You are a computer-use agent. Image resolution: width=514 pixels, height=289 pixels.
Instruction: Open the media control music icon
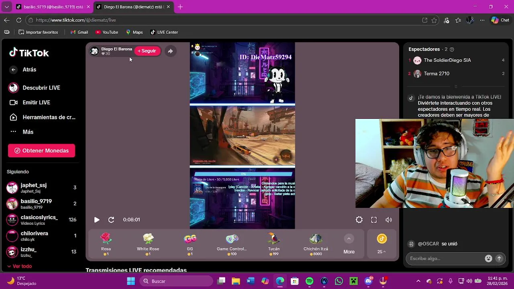click(x=447, y=20)
